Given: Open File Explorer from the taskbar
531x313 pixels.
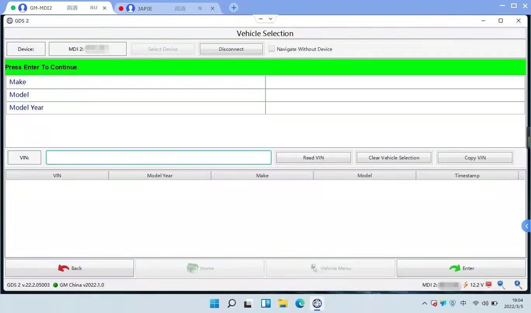Looking at the screenshot, I should coord(283,303).
